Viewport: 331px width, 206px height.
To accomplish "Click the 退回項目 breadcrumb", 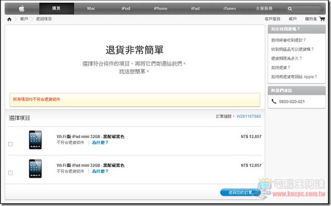I will [44, 19].
